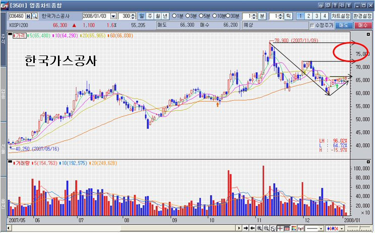Click the first title-bar window-link icon
Screen dimensions: 375x233
tap(321, 5)
